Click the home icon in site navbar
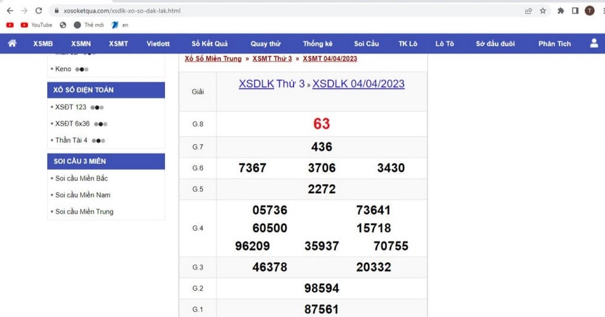605x317 pixels. [x=12, y=43]
